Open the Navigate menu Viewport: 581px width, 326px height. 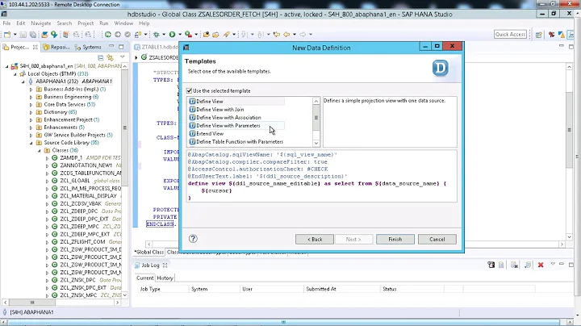point(41,23)
